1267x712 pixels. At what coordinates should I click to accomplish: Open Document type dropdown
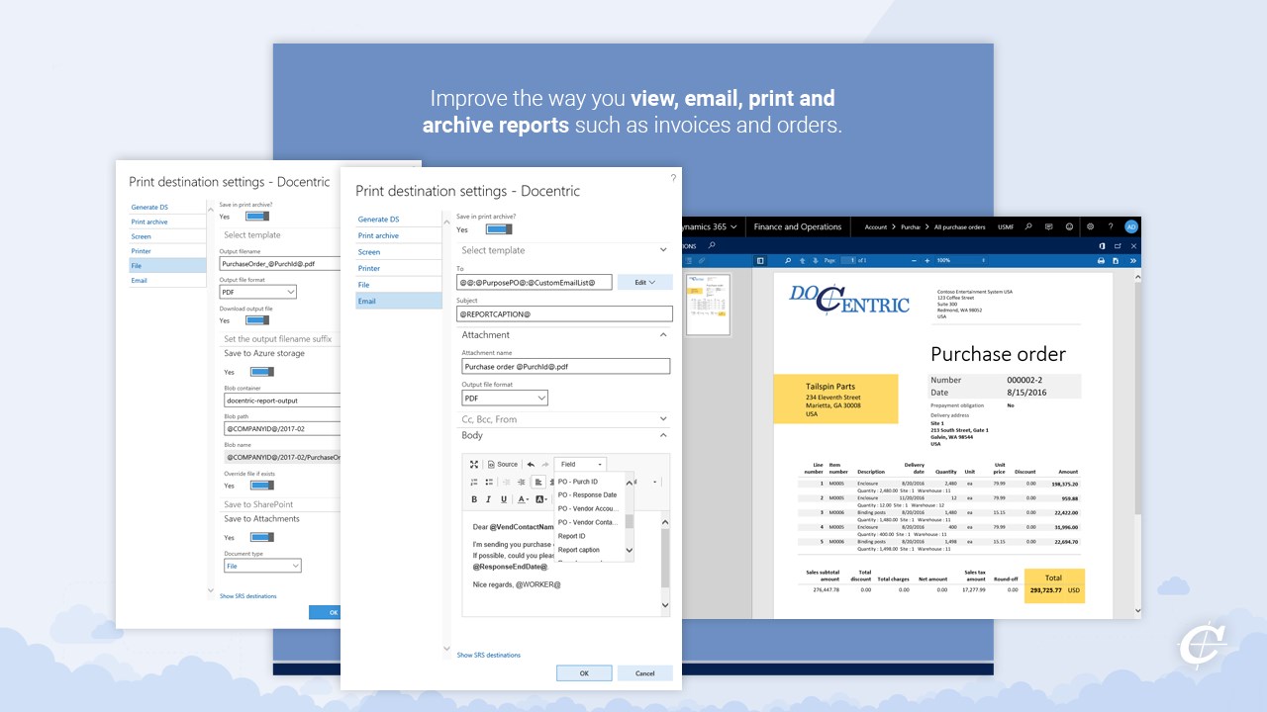click(262, 566)
